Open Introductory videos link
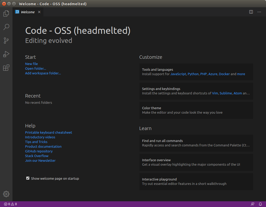This screenshot has height=207, width=266. click(x=40, y=137)
